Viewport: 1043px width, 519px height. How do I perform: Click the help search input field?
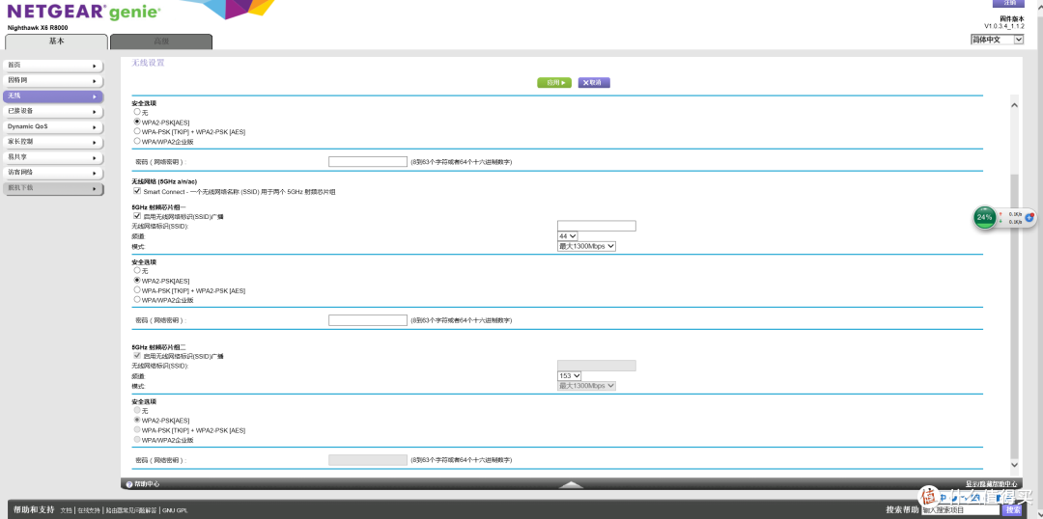[961, 509]
